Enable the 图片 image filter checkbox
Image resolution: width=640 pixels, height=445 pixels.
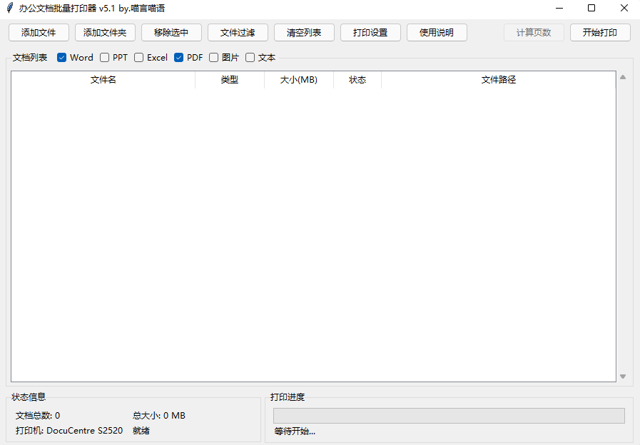213,58
